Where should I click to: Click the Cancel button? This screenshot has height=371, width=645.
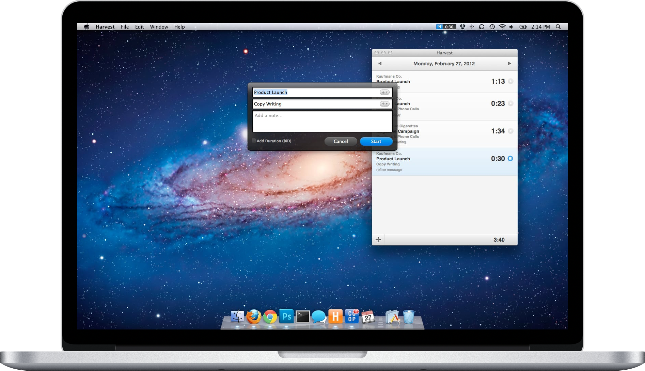coord(341,141)
